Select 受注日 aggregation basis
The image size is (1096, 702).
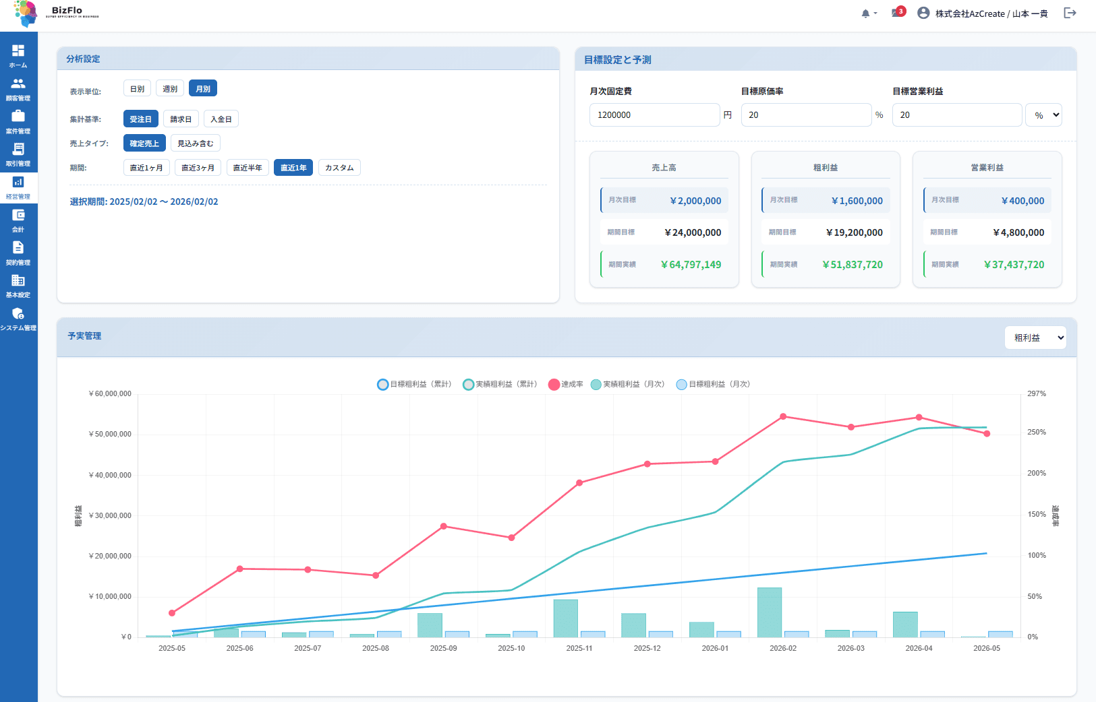pyautogui.click(x=141, y=119)
